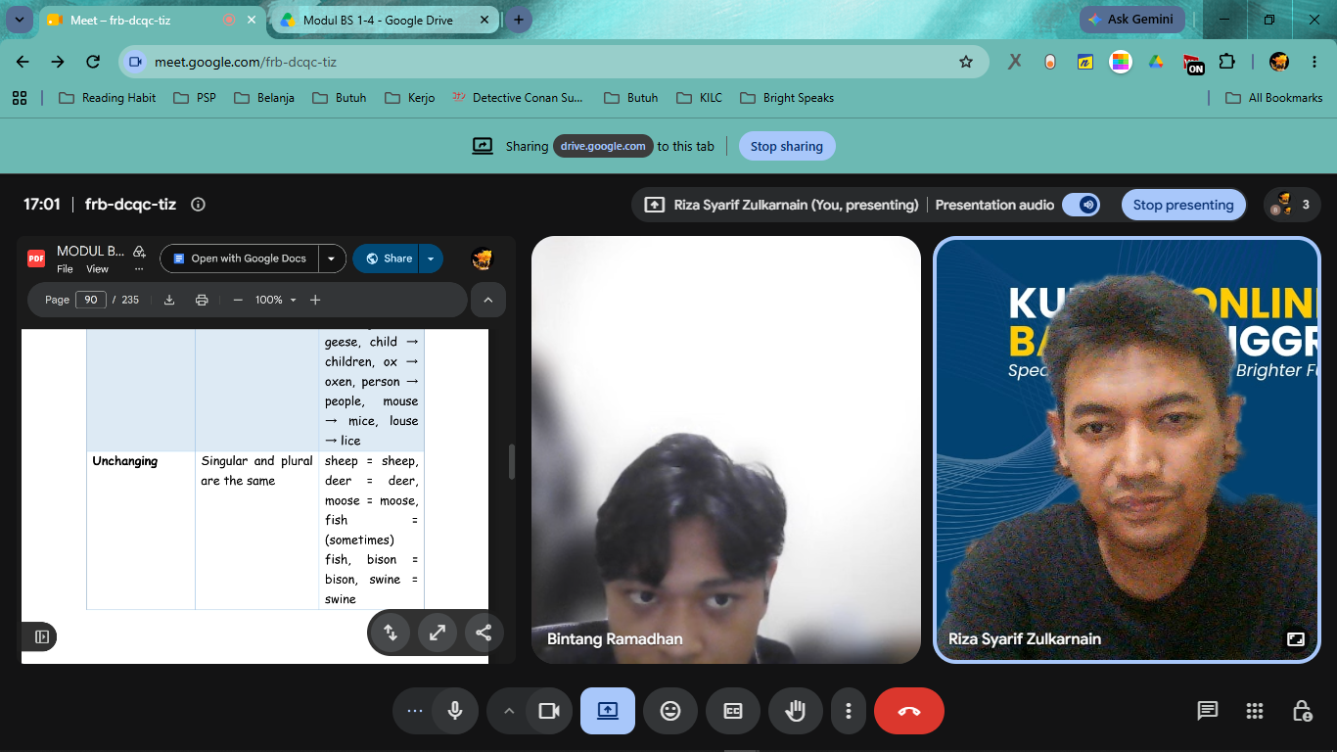This screenshot has width=1337, height=752.
Task: Click the red leave call button
Action: [908, 711]
